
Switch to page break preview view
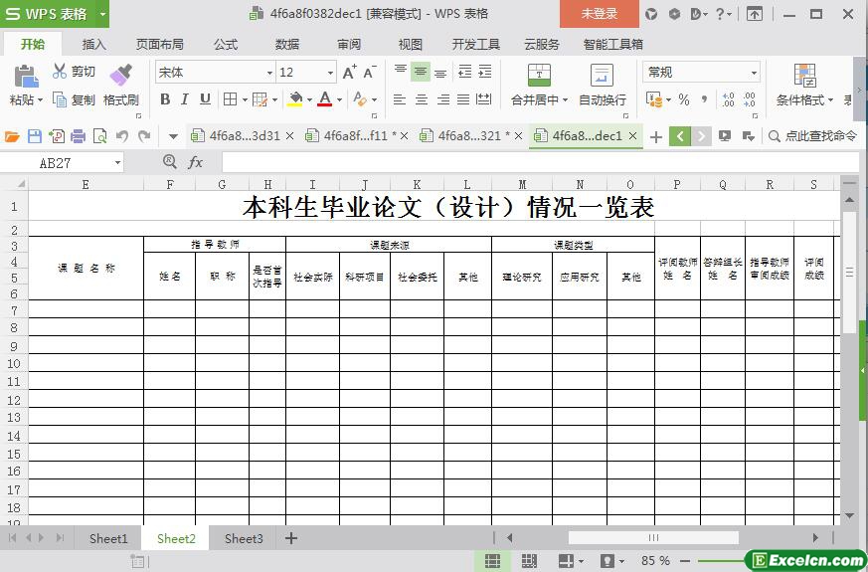pyautogui.click(x=529, y=560)
